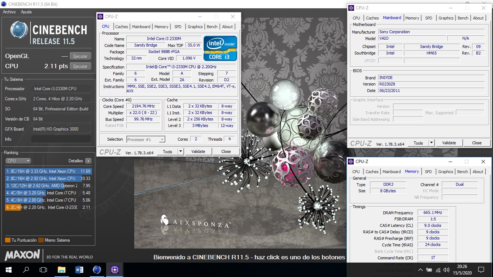This screenshot has width=493, height=277.
Task: Click the Info input field
Action: pyautogui.click(x=61, y=139)
